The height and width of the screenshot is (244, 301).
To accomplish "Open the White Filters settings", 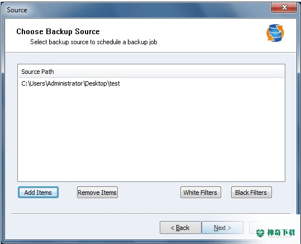I will click(x=200, y=193).
